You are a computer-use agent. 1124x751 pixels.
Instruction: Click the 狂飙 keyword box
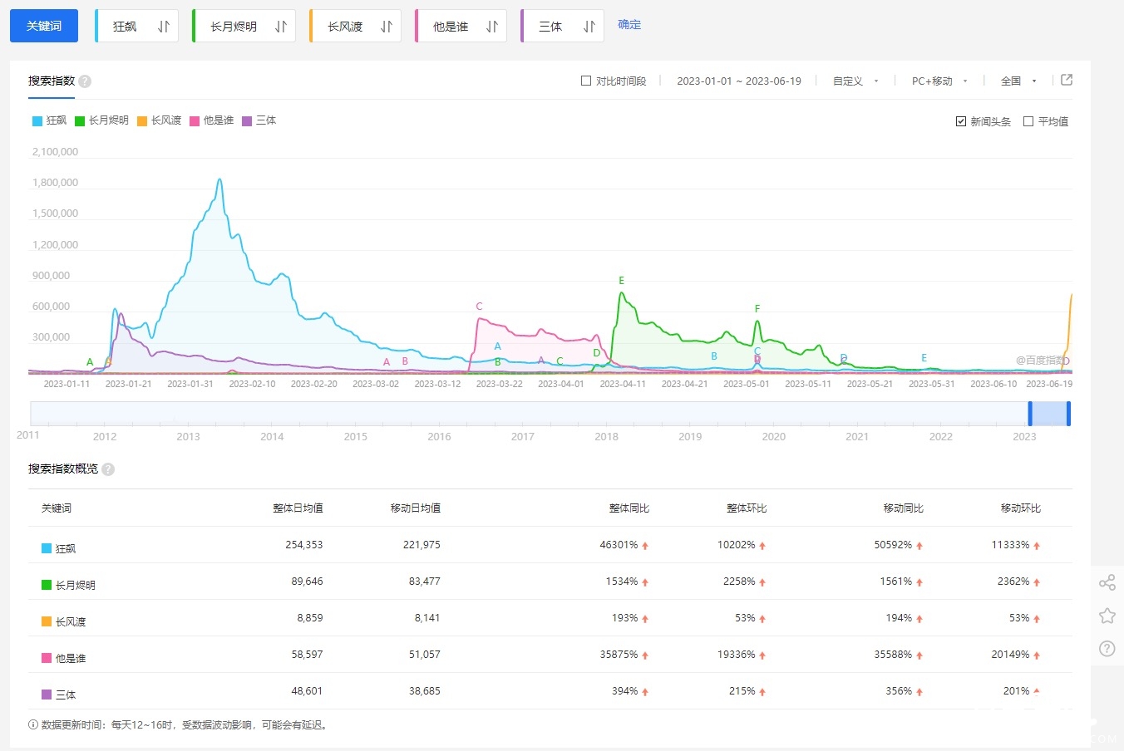click(136, 26)
